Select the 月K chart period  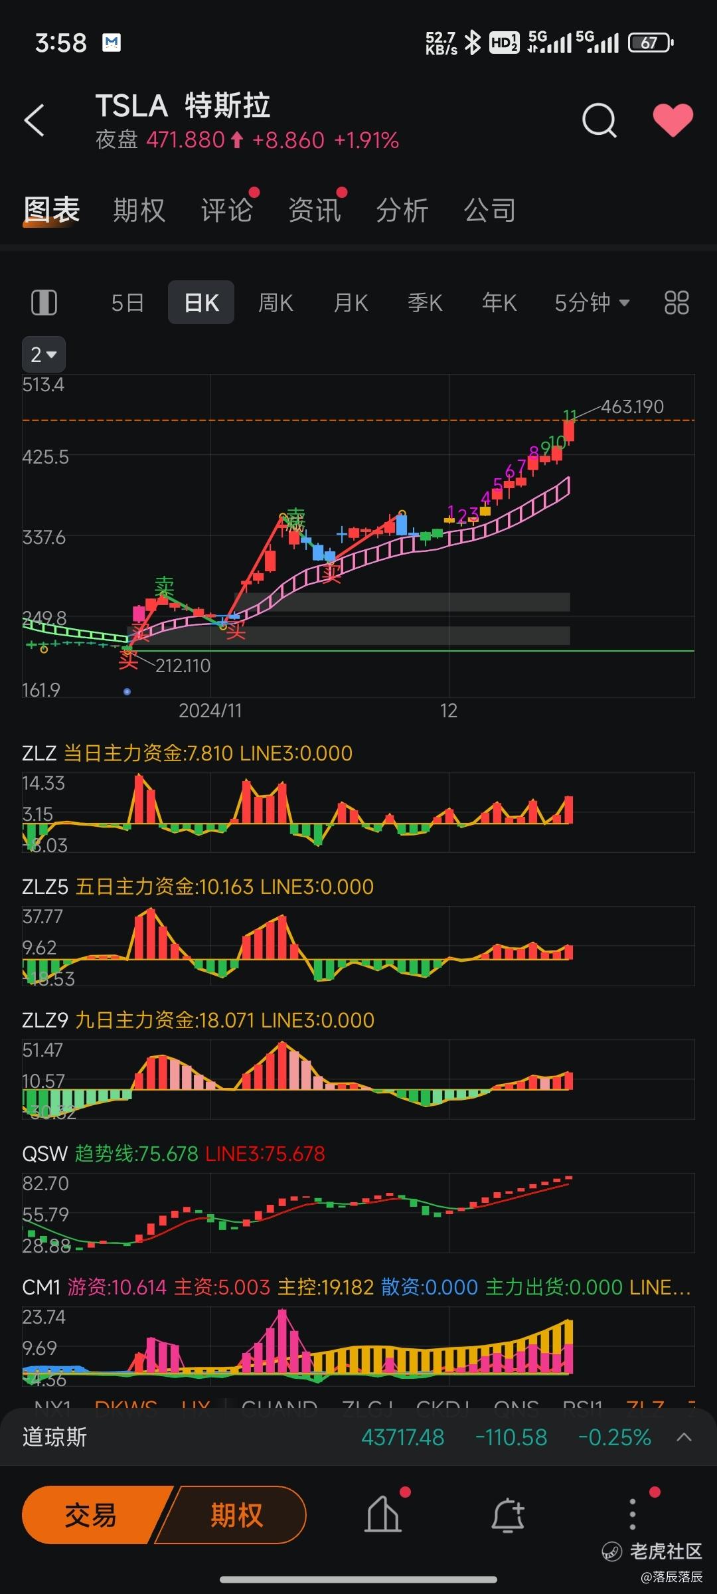(351, 303)
